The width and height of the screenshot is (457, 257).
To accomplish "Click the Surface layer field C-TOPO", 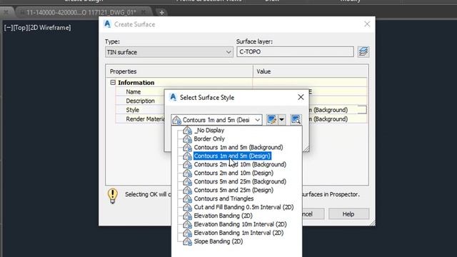I will [295, 52].
